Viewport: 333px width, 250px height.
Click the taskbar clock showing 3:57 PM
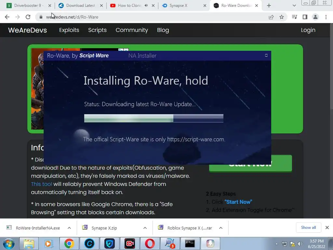[316, 244]
